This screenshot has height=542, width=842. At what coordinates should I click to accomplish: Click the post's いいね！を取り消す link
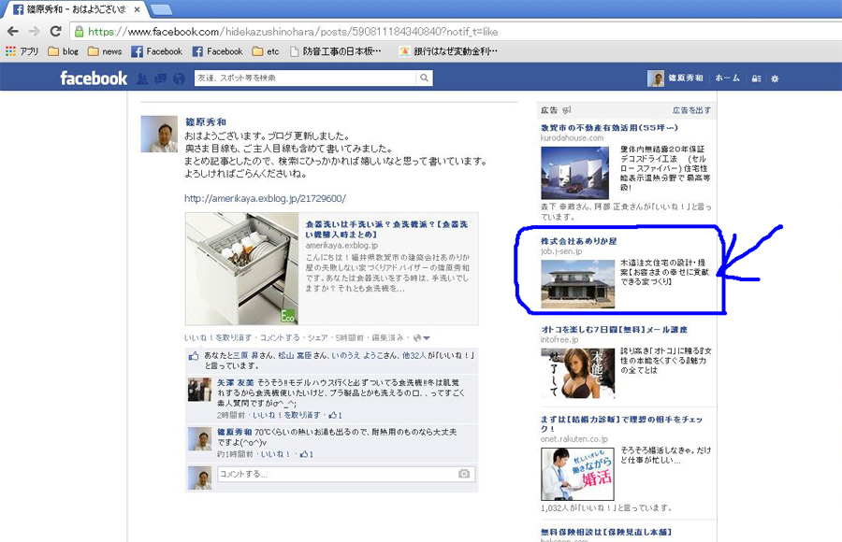click(x=218, y=338)
